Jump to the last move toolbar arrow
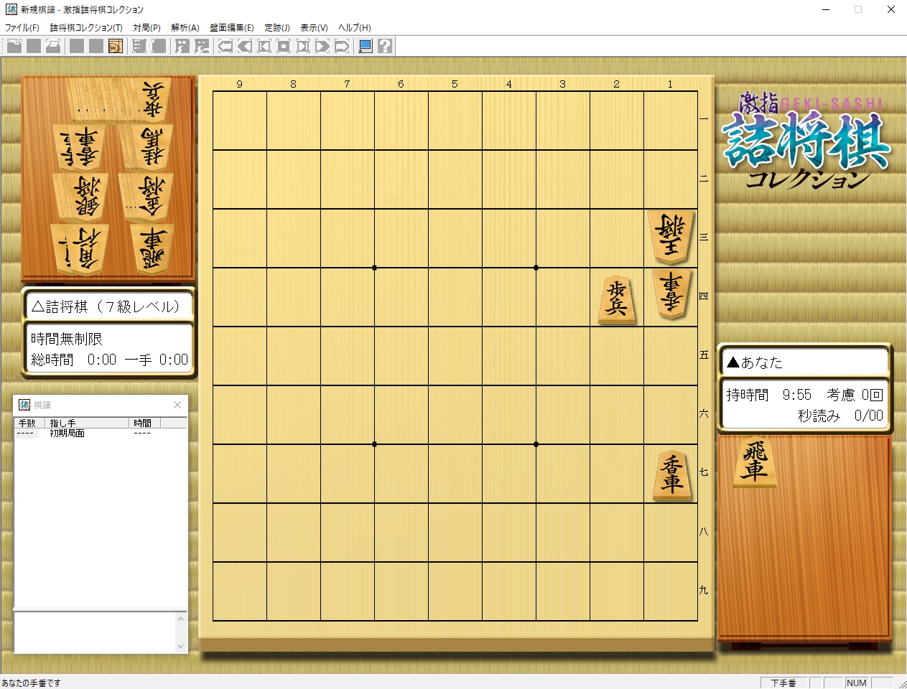The image size is (907, 689). [342, 47]
